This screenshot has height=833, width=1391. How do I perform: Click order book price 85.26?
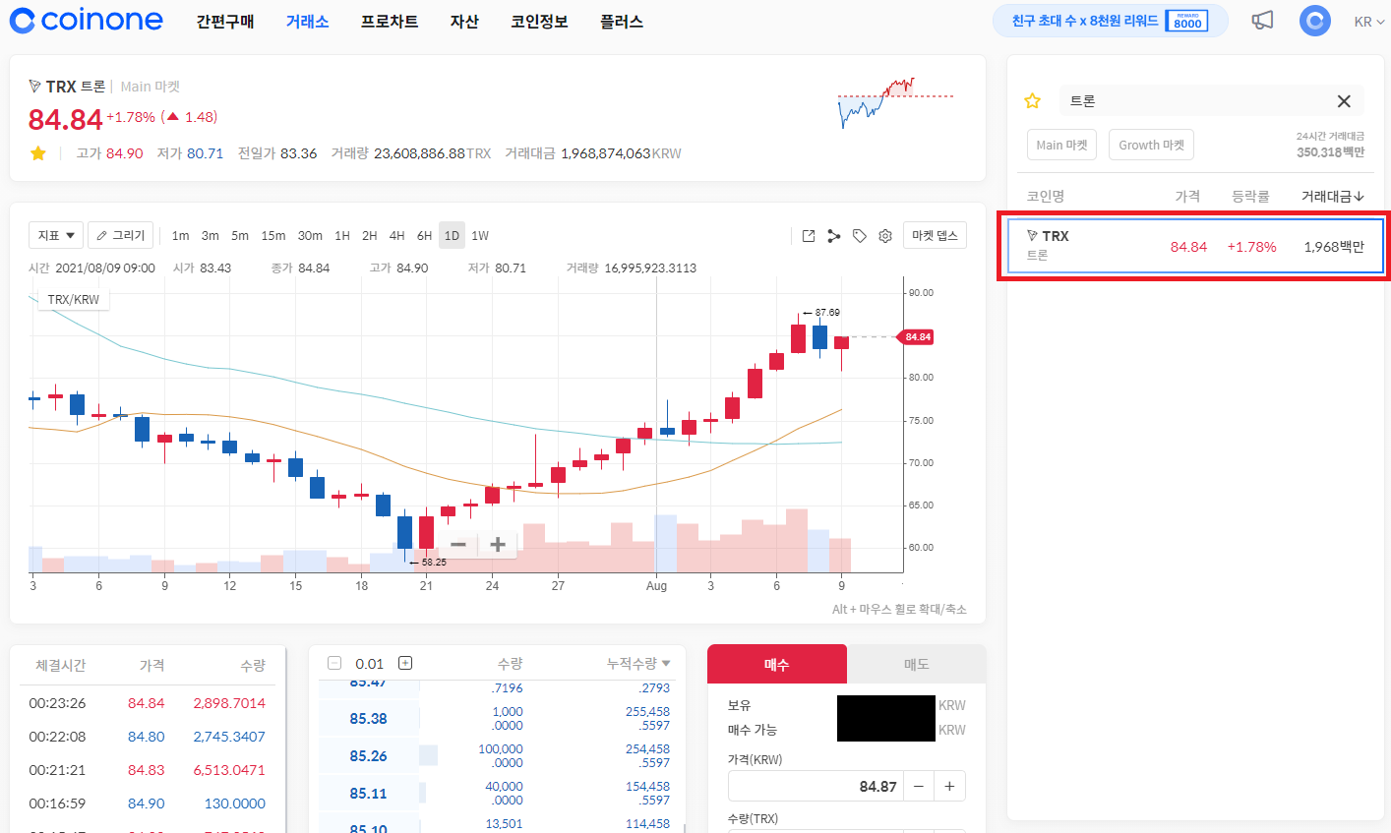pyautogui.click(x=368, y=756)
